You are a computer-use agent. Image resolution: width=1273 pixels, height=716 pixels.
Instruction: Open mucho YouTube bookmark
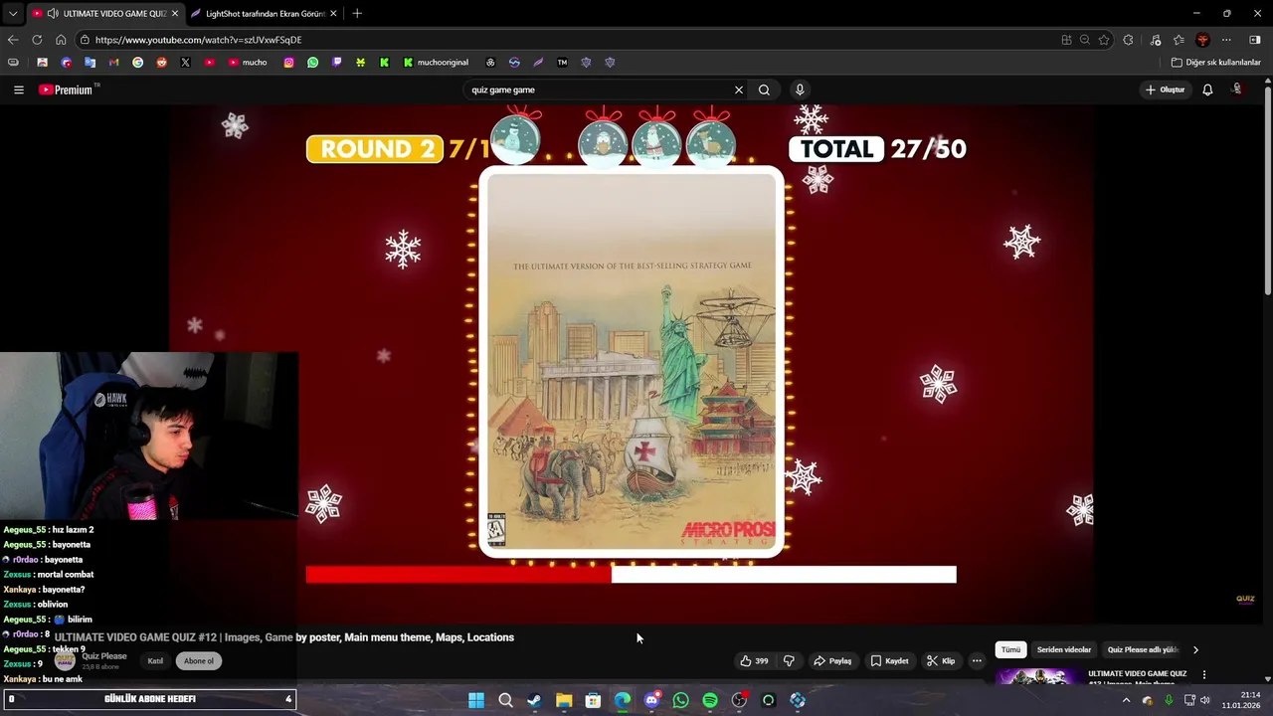[x=248, y=62]
